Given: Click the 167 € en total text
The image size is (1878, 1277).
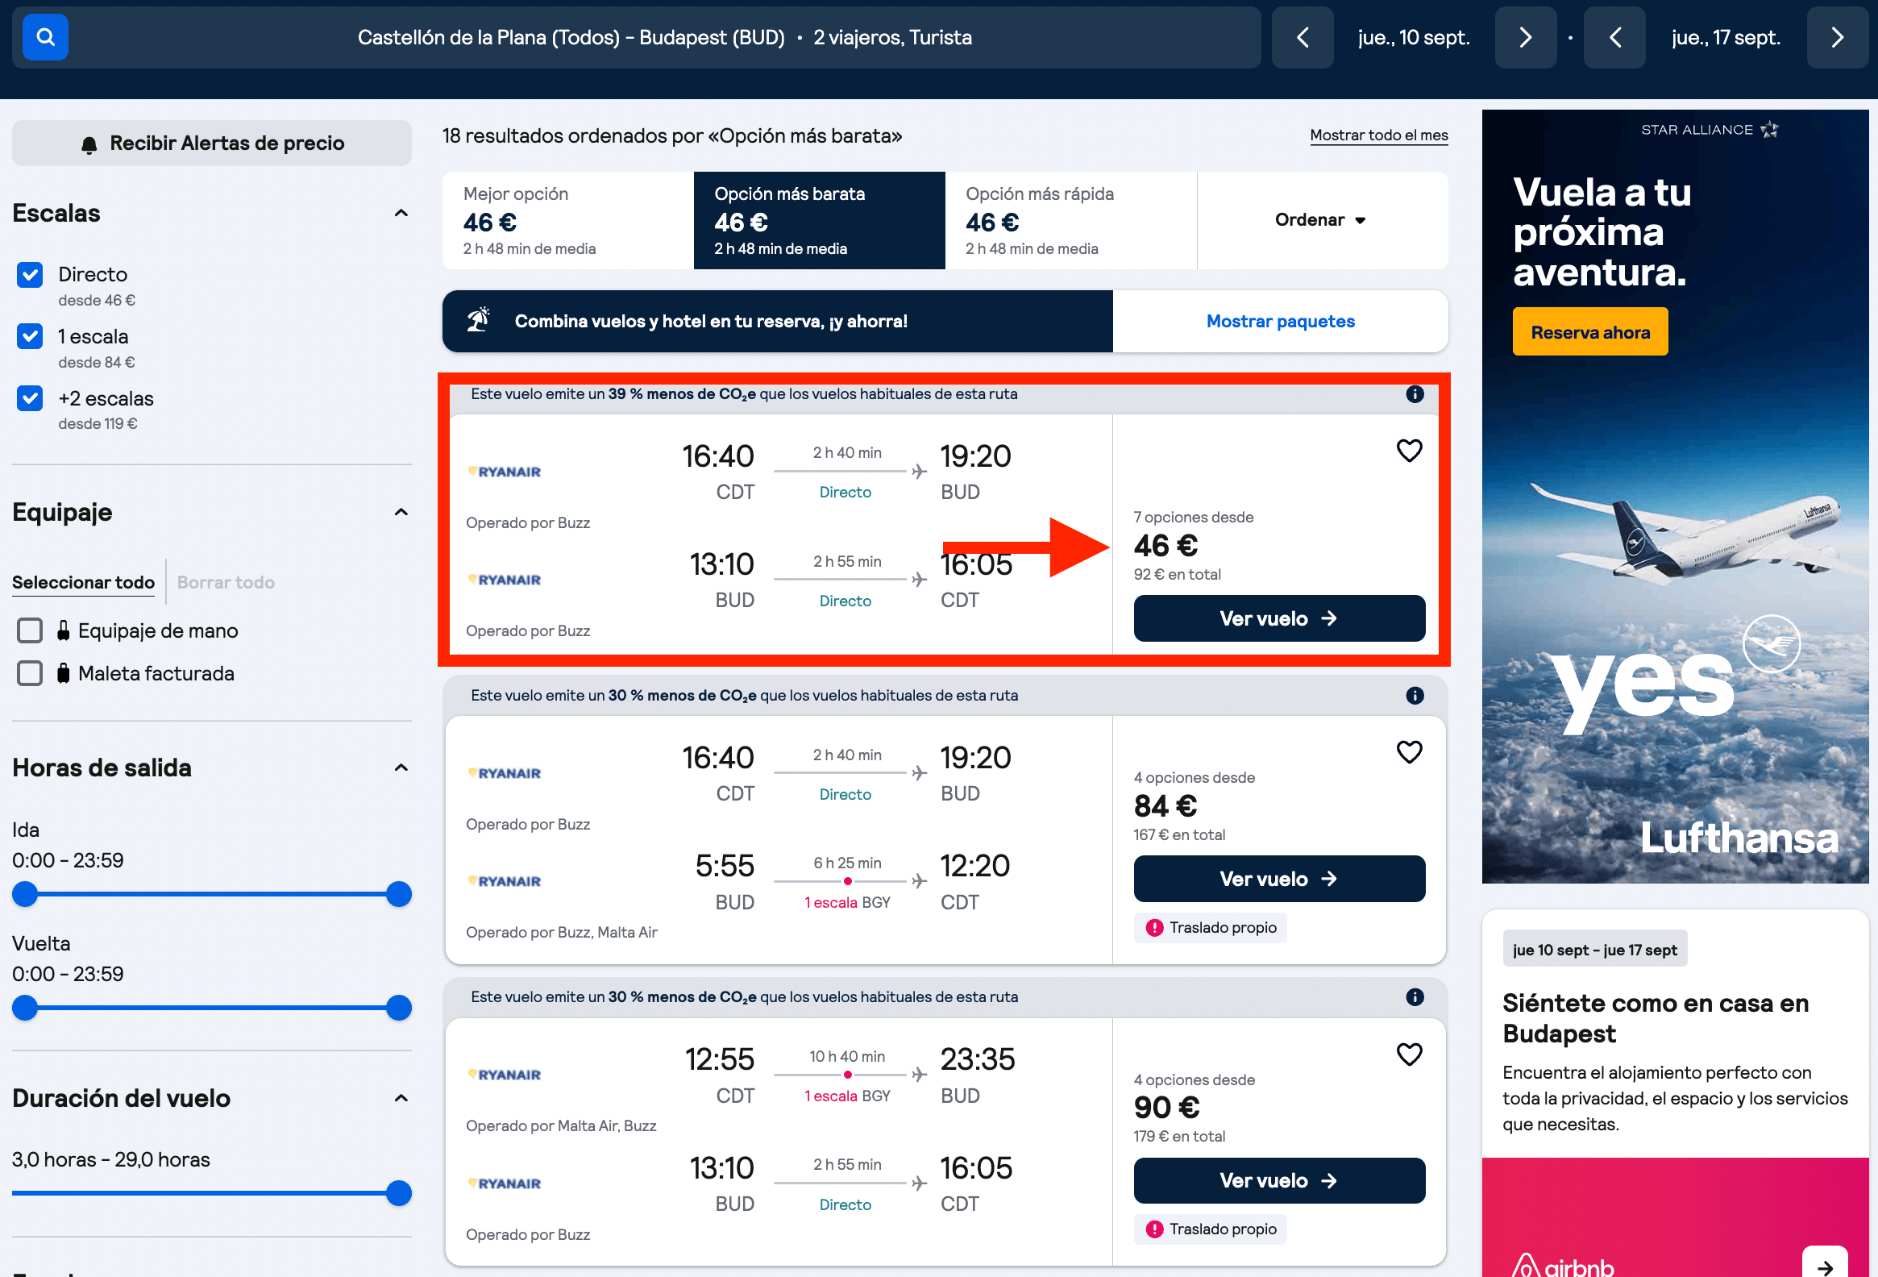Looking at the screenshot, I should pyautogui.click(x=1179, y=834).
